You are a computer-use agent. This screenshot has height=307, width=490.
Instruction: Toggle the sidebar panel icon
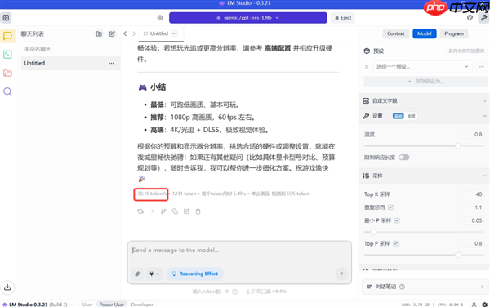click(6, 18)
